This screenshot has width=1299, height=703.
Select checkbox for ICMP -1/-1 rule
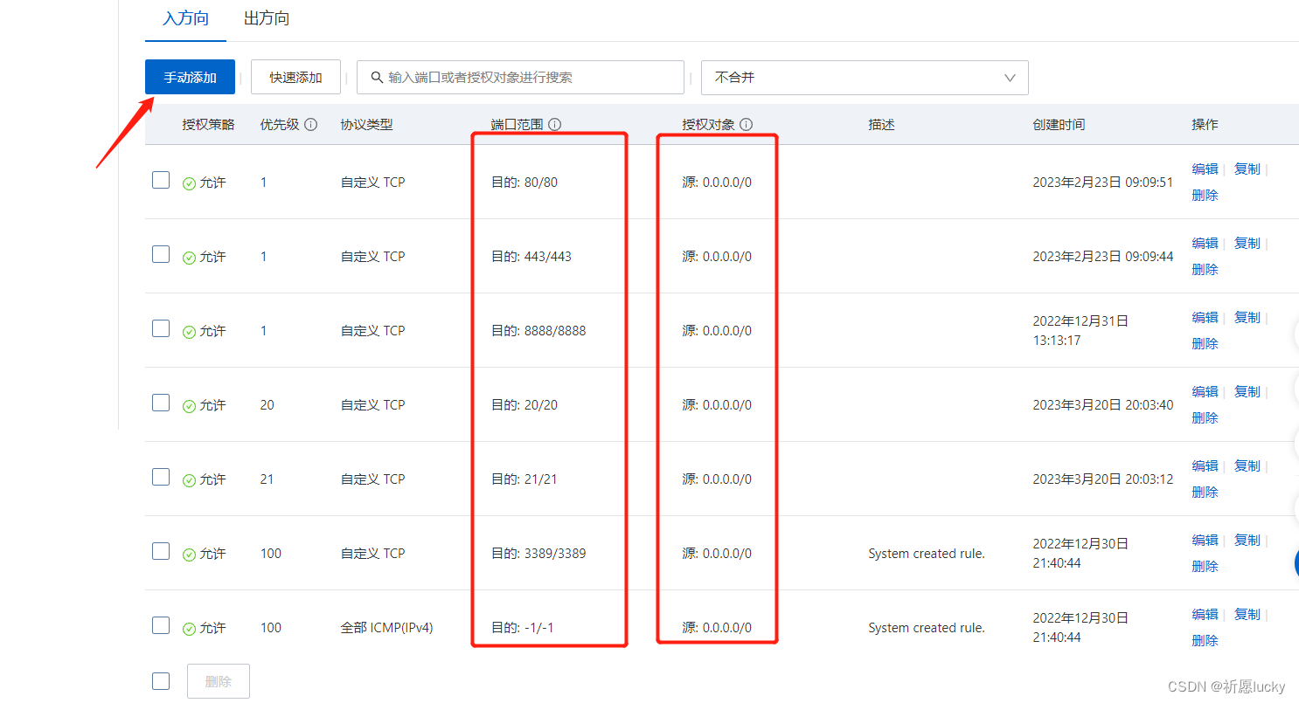point(161,625)
